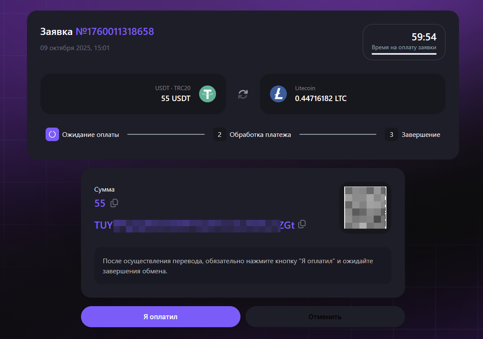The height and width of the screenshot is (339, 483).
Task: Cancel the order with "Отменить"
Action: 325,317
